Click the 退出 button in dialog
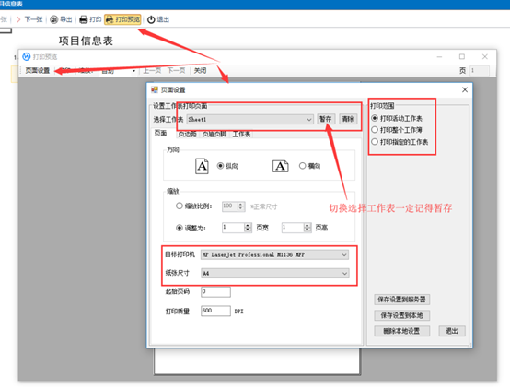Screen dimensions: 510x389 (x=452, y=331)
